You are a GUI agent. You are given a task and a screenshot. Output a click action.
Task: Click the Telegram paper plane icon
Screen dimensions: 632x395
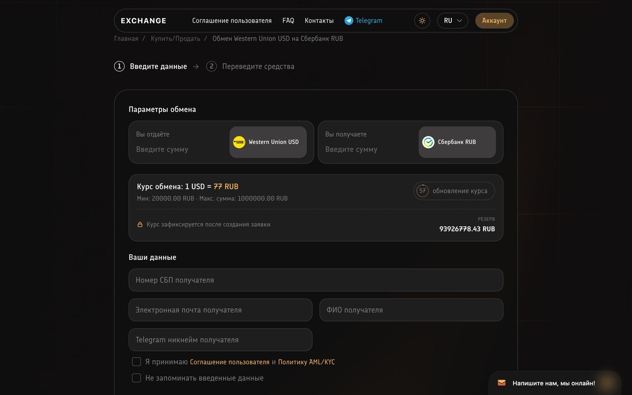pyautogui.click(x=349, y=21)
